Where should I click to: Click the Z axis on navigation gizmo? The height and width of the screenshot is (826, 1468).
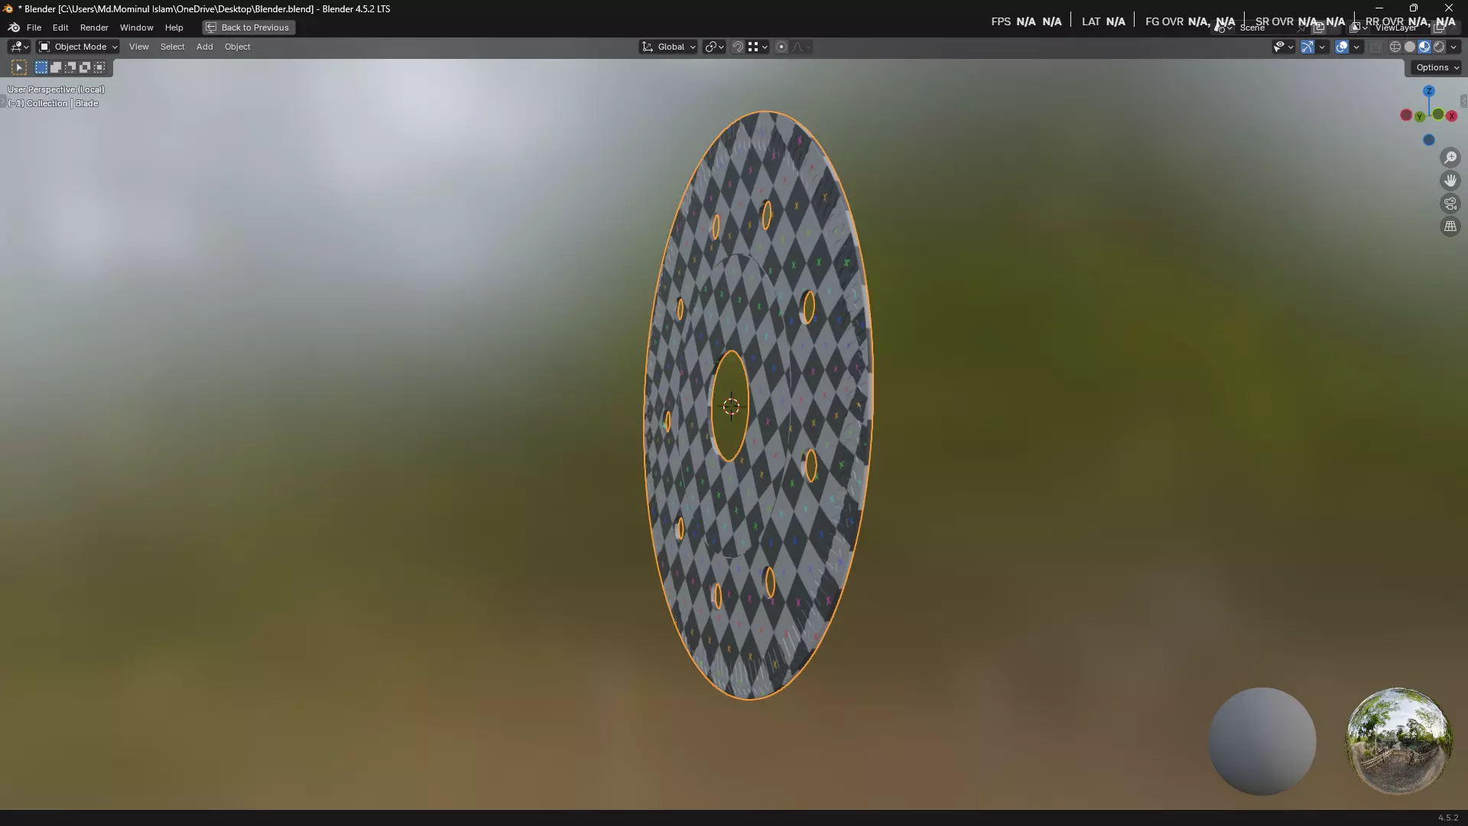pos(1428,91)
